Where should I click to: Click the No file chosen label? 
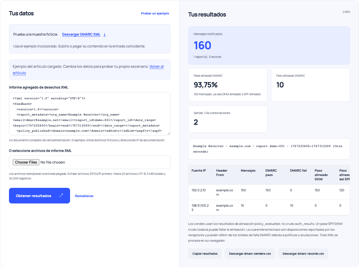click(53, 162)
